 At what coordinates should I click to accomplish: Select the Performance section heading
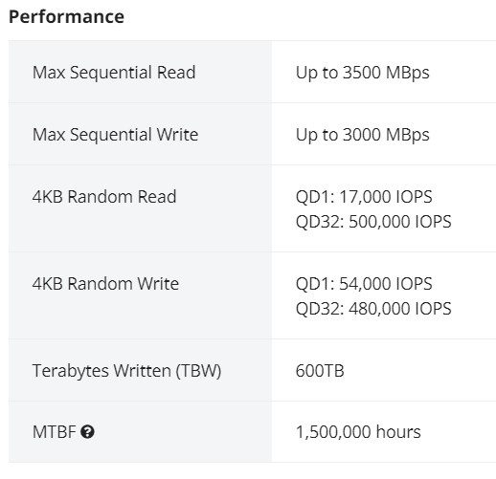(x=66, y=17)
